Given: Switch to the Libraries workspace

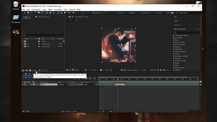Looking at the screenshot, I should [x=159, y=13].
